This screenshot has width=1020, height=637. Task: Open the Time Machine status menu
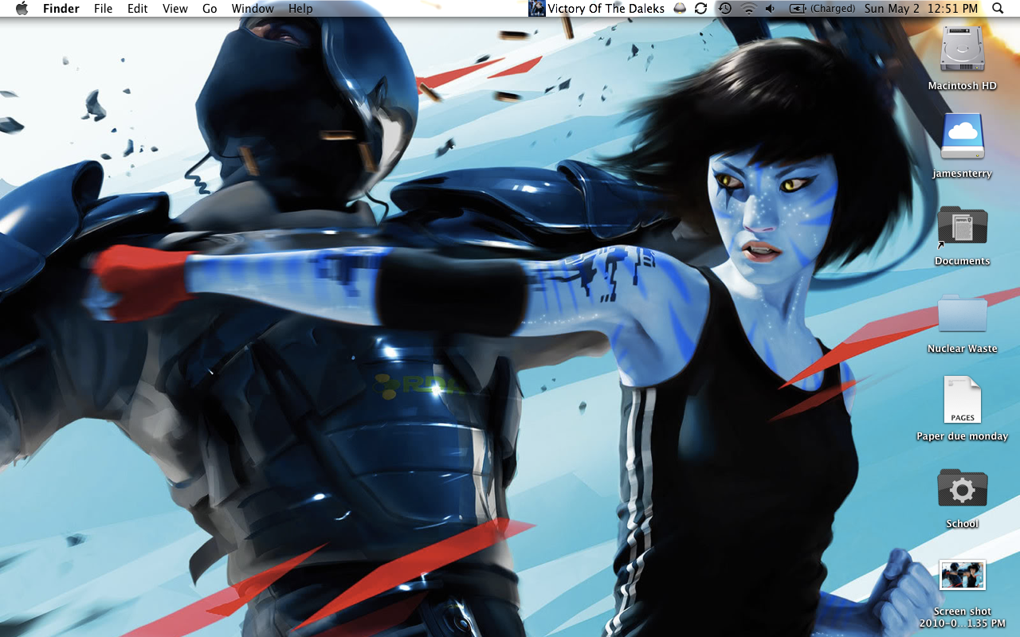(x=724, y=9)
